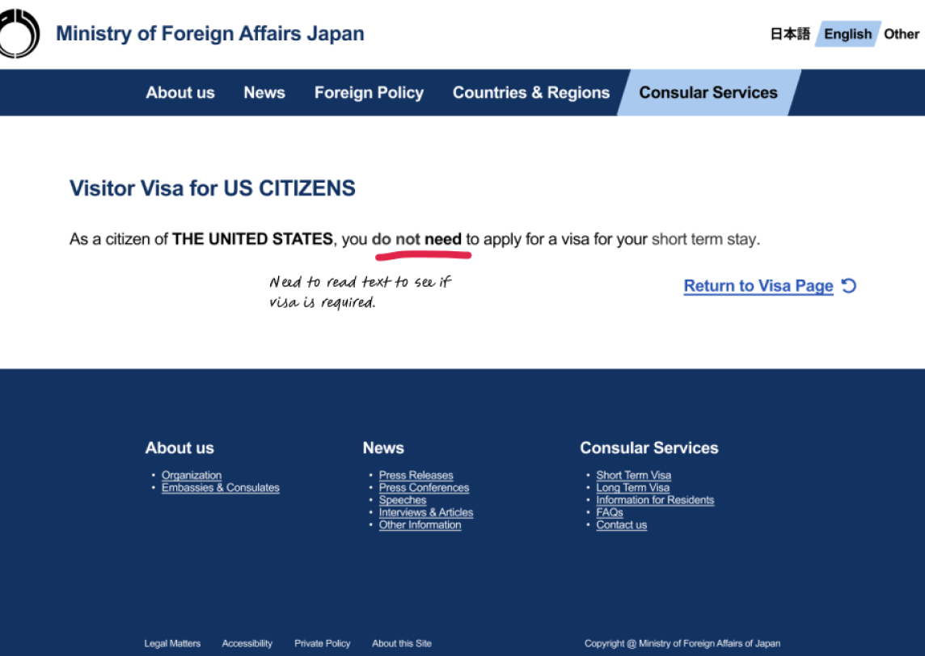Choose Other language option

pos(902,34)
